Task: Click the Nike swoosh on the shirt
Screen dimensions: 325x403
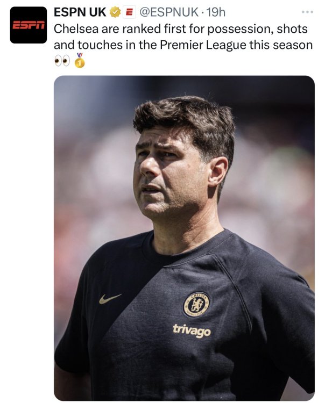Action: coord(110,299)
